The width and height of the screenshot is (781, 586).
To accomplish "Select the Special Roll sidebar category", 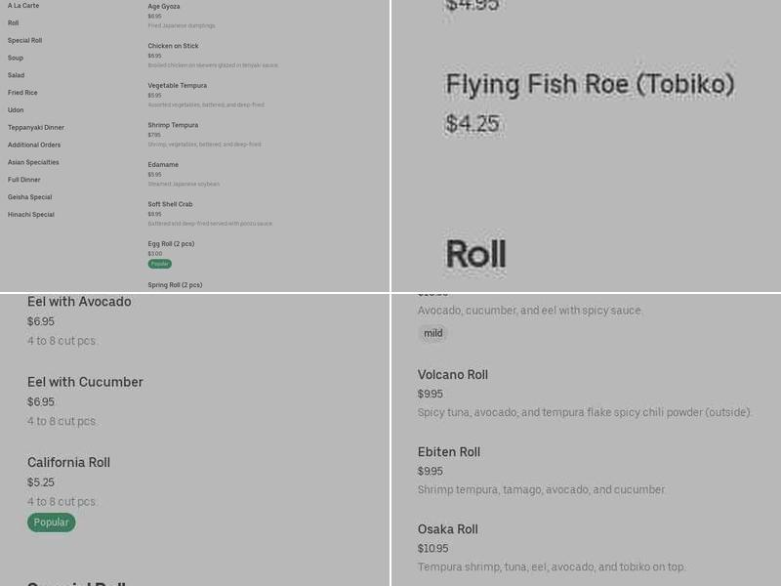I will (25, 41).
